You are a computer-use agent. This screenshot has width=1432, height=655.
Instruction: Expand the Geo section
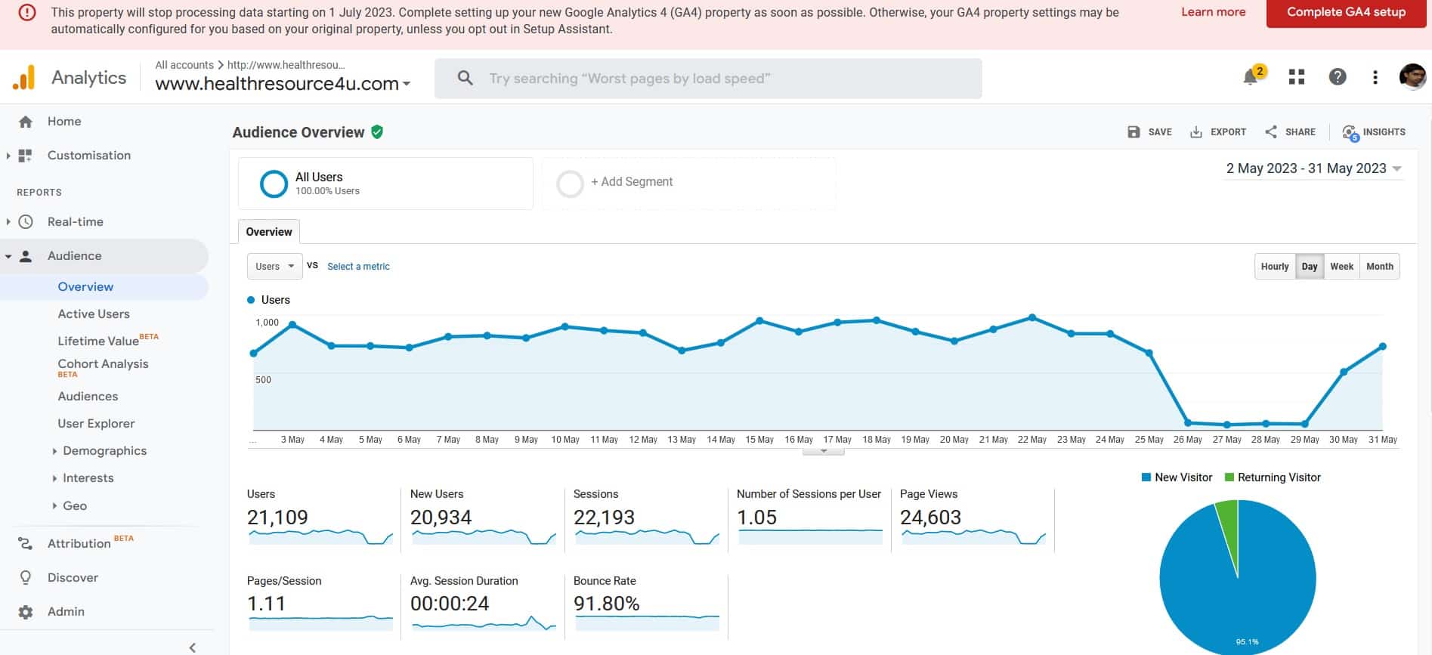(x=54, y=506)
